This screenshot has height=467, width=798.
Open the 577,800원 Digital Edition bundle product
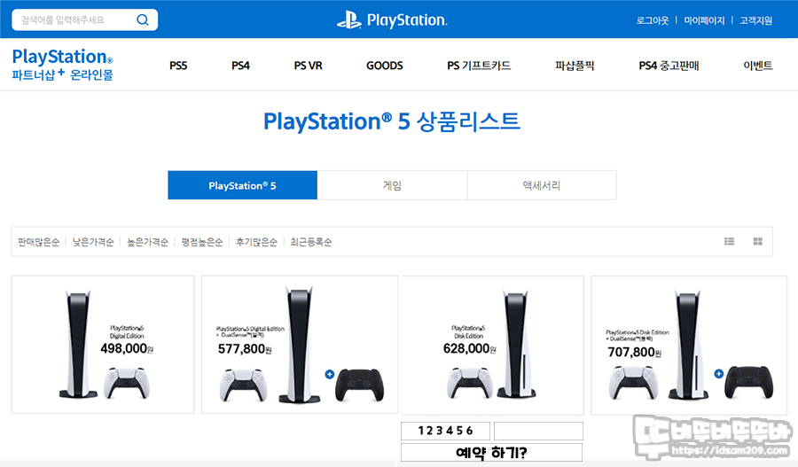[300, 345]
